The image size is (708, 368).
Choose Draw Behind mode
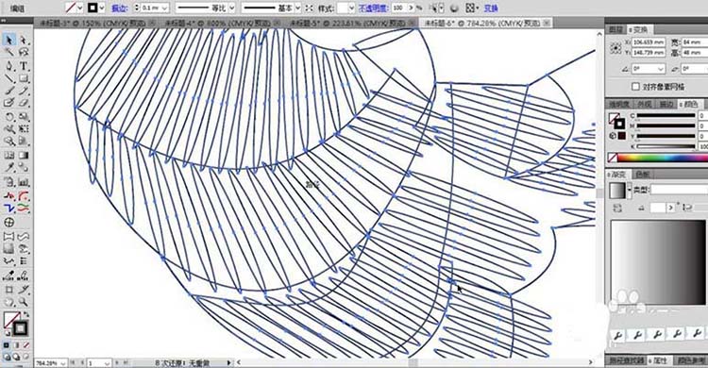pos(16,357)
